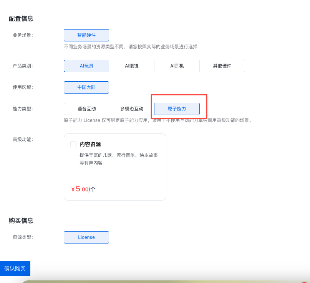Click the 业务场景 field label

coord(23,35)
